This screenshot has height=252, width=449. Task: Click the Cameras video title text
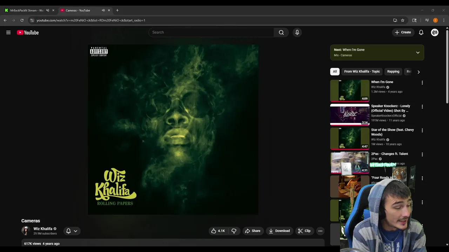coord(31,221)
